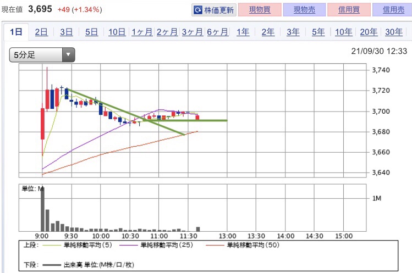
Task: Click the 15:00 time axis label
Action: 344,236
